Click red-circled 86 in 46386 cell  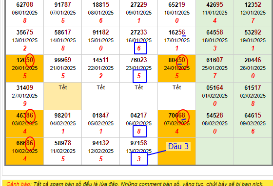pos(30,116)
